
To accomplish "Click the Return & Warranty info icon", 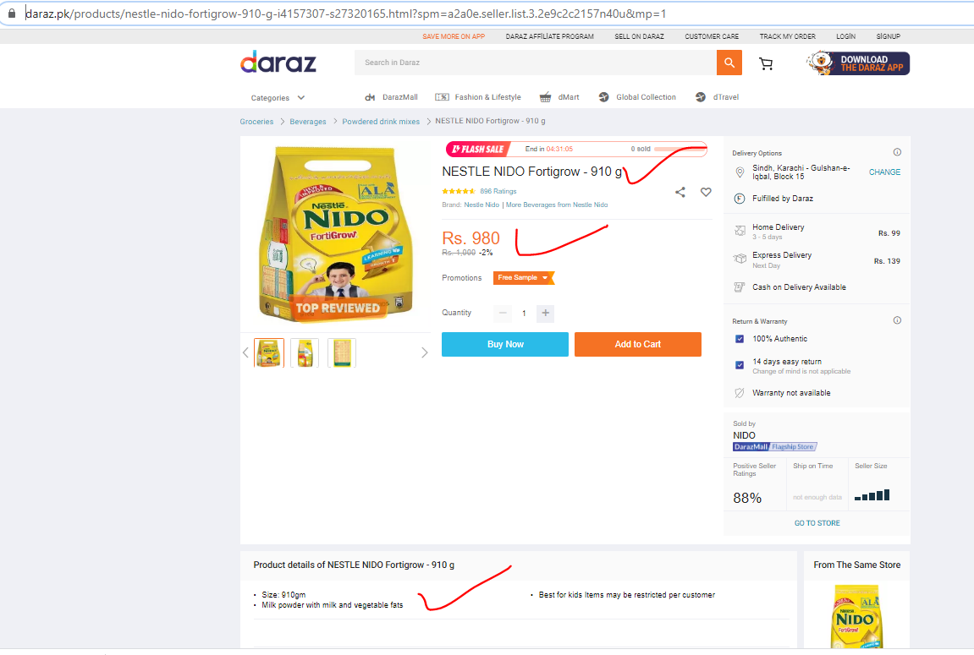I will pyautogui.click(x=897, y=320).
